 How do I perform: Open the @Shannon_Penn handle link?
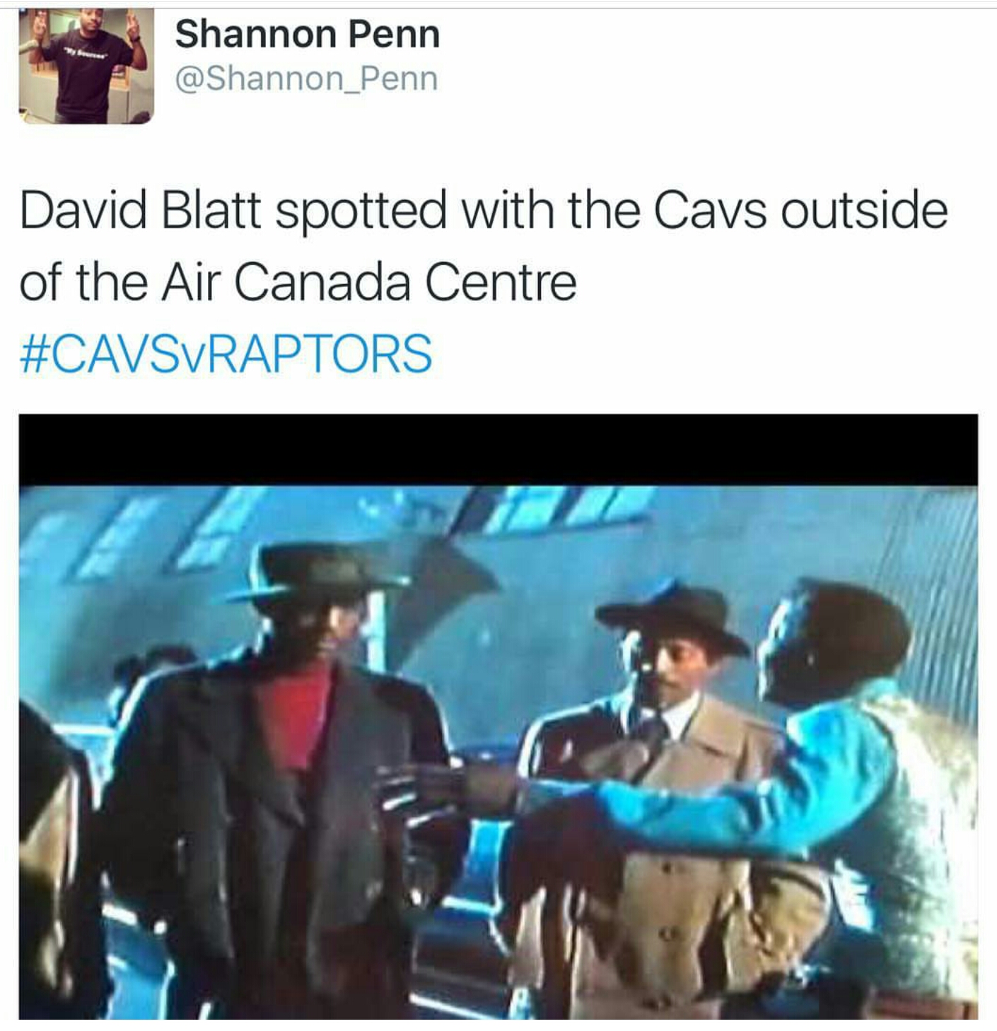point(306,78)
